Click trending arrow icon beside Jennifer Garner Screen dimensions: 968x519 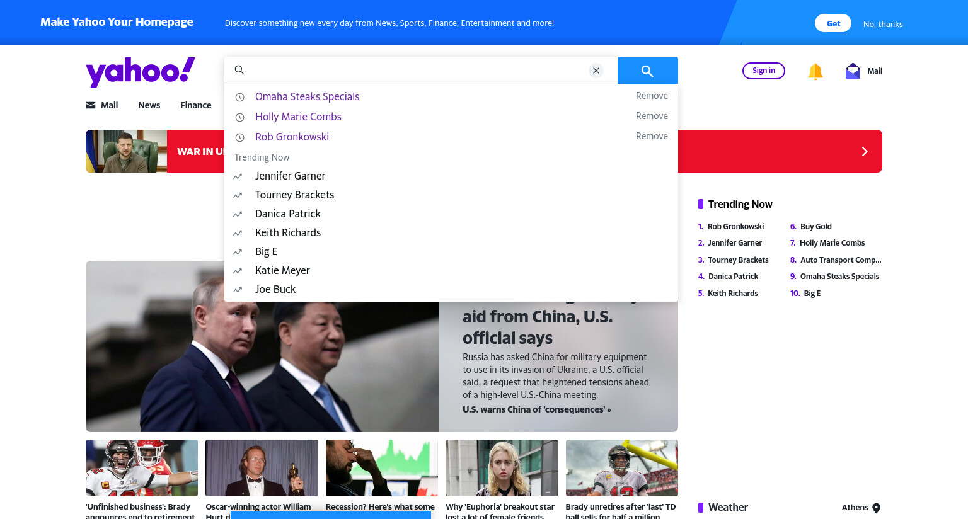(x=238, y=176)
